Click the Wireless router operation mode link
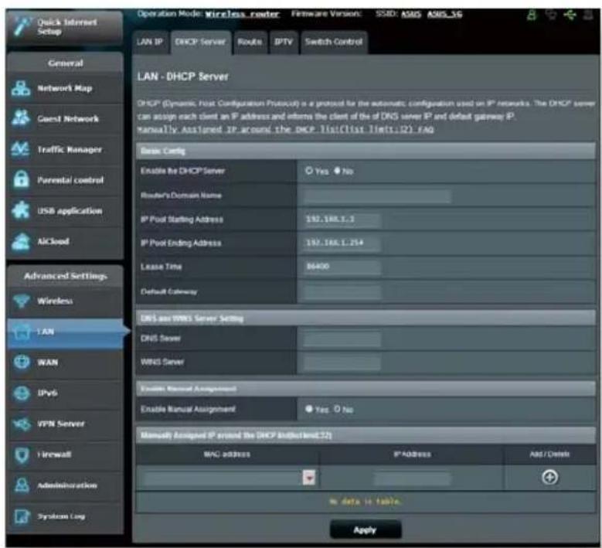The width and height of the screenshot is (602, 548). 243,15
